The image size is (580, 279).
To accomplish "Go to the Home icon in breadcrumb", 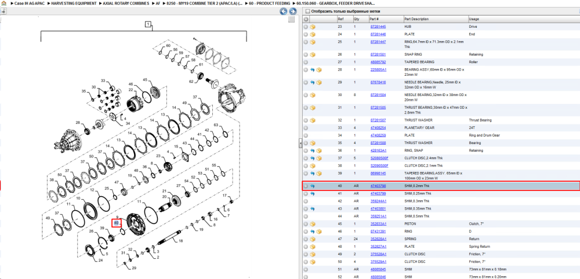I will (4, 3).
